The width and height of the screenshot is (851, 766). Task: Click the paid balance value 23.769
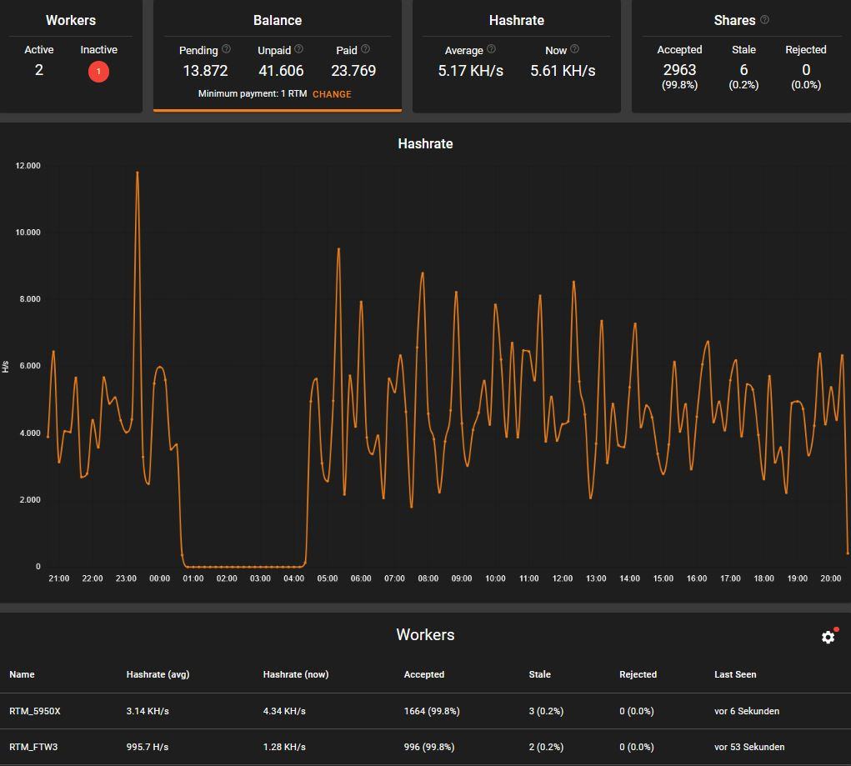(x=353, y=71)
